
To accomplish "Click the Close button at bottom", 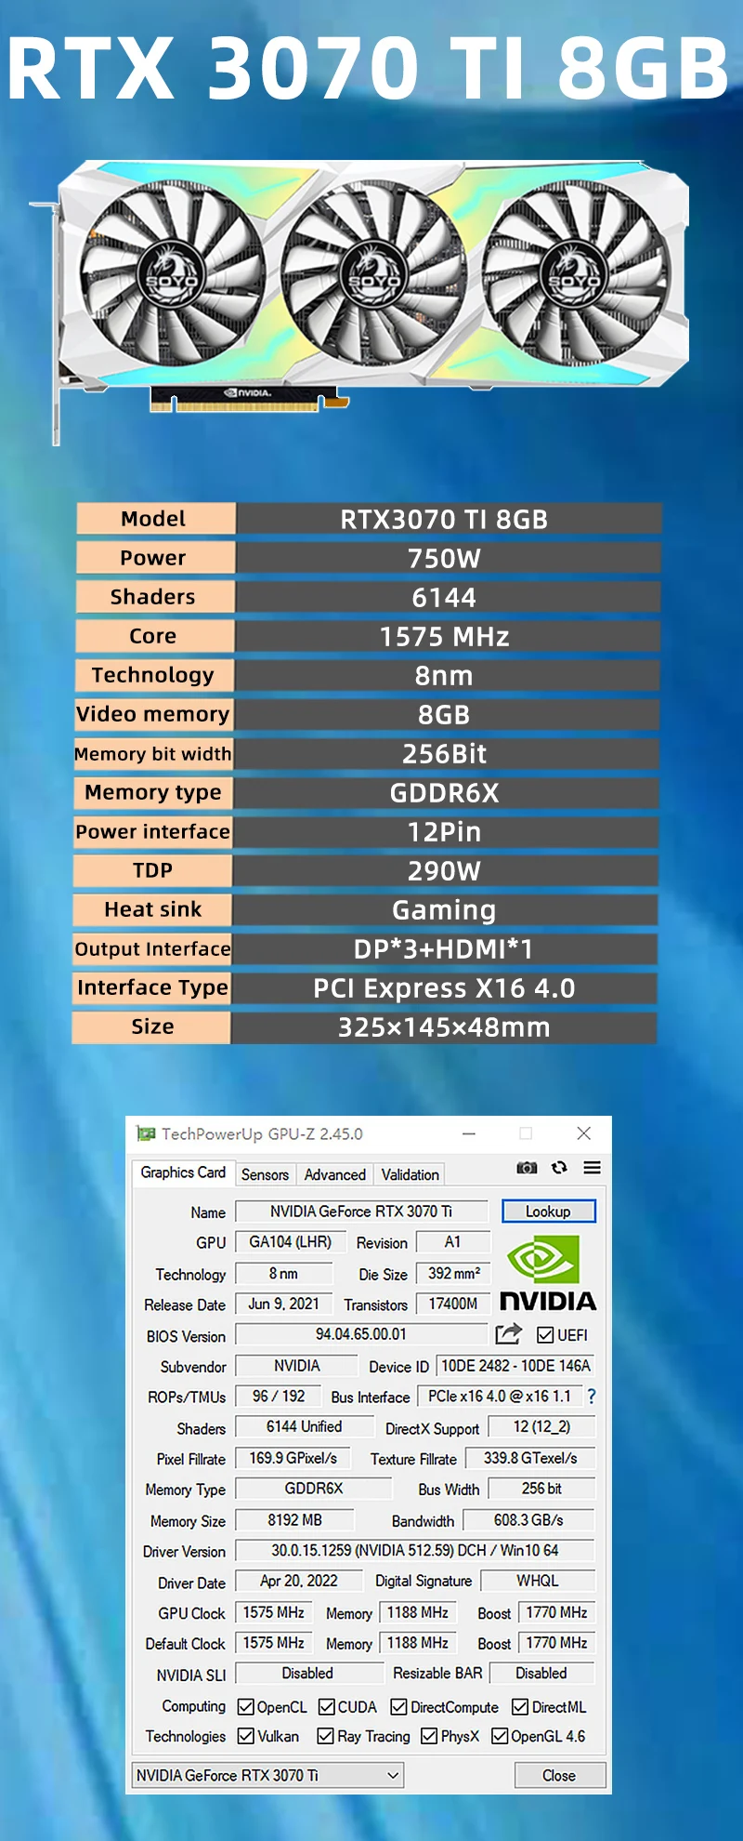I will [559, 1775].
